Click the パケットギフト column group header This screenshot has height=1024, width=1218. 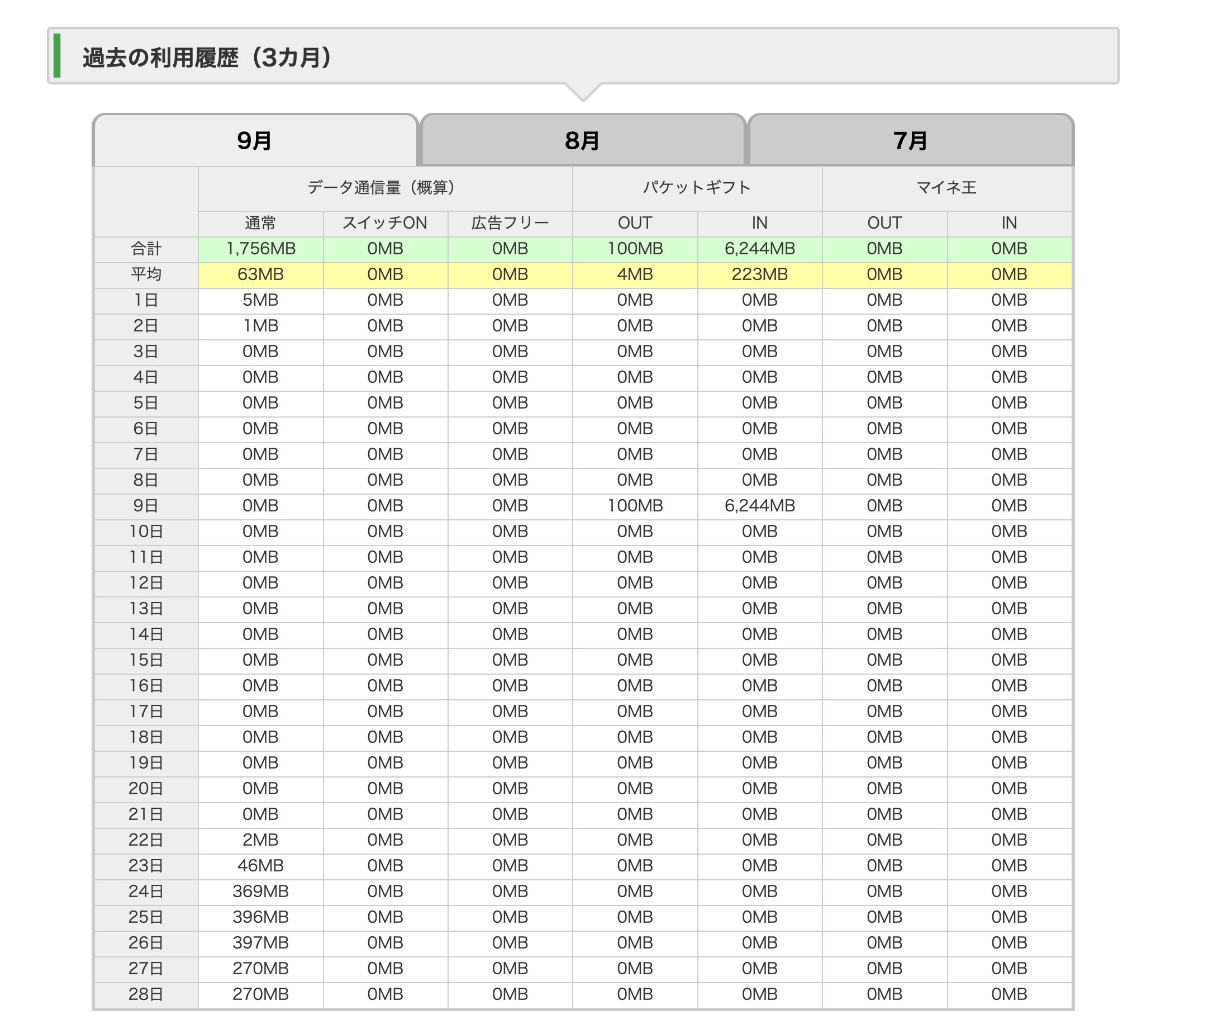[696, 187]
